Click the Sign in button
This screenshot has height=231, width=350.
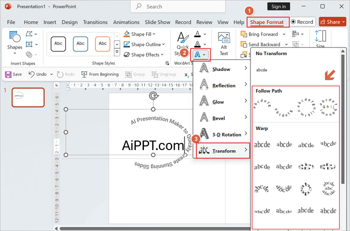tap(278, 6)
